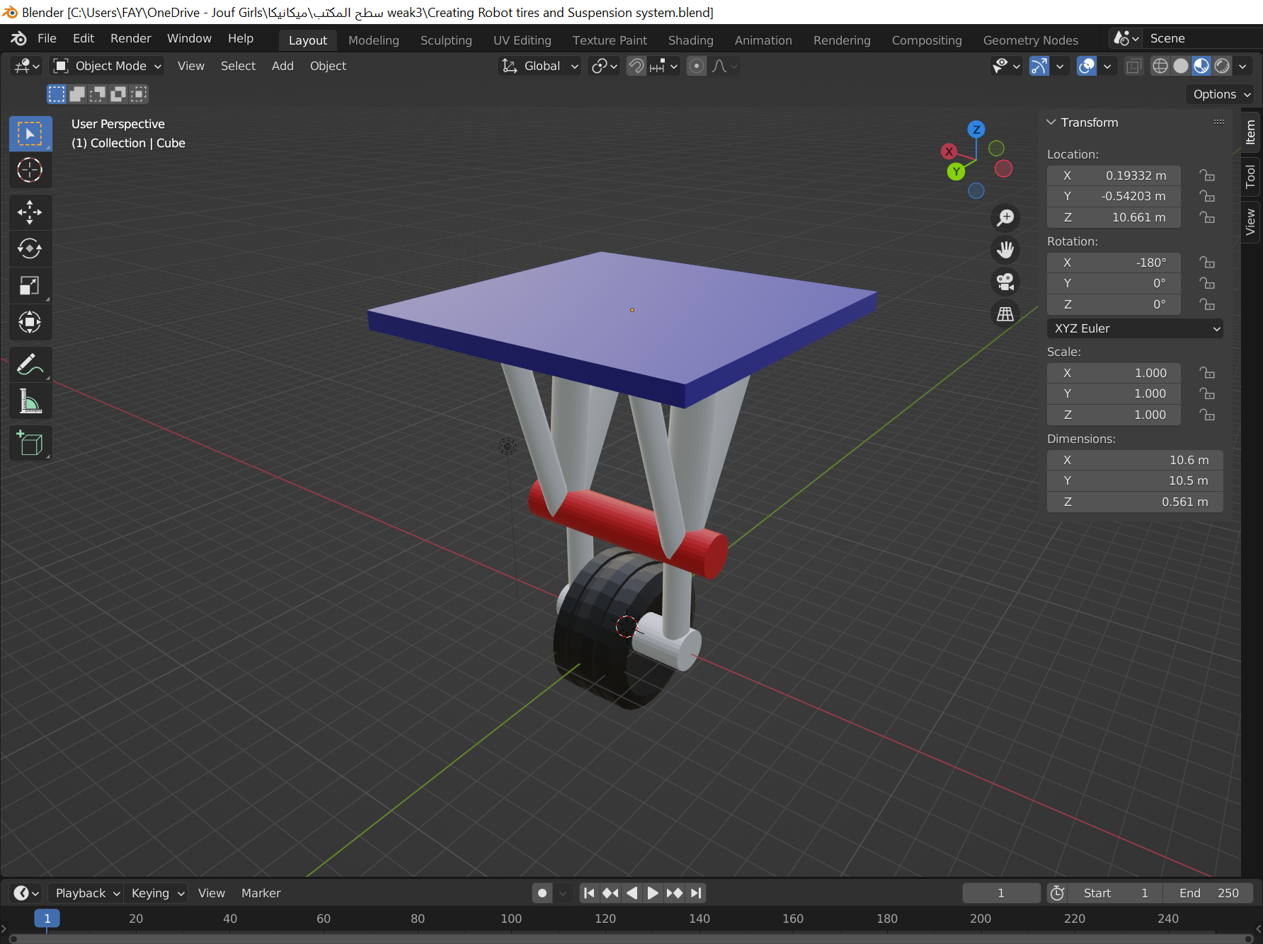
Task: Play the animation forward
Action: [653, 893]
